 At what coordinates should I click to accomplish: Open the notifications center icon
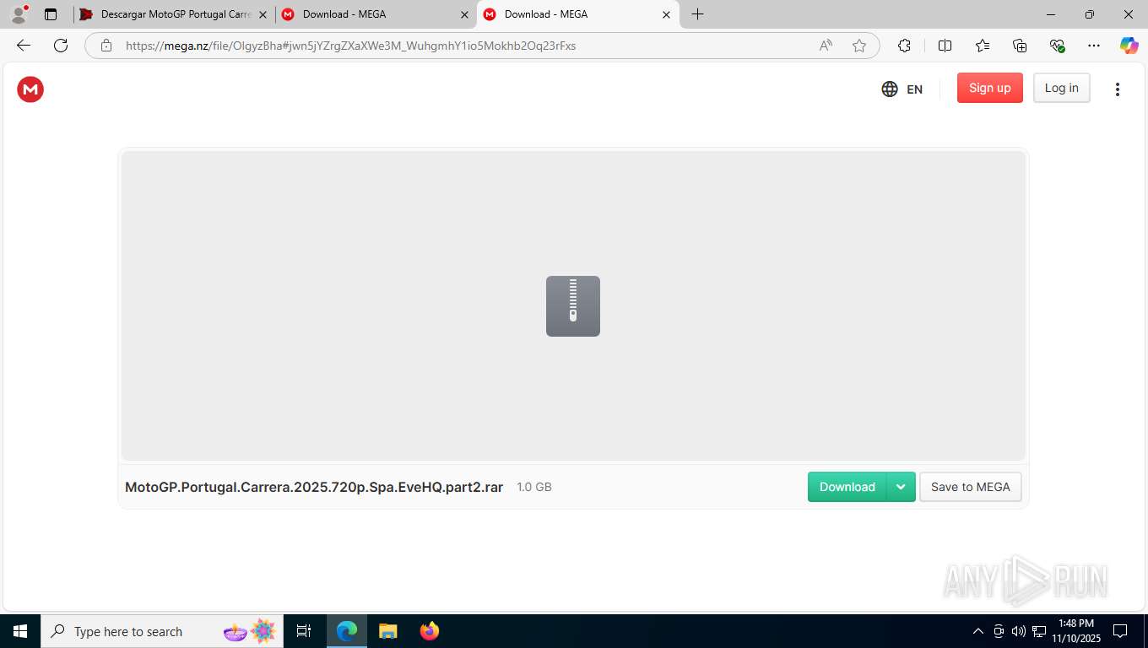(x=1120, y=631)
